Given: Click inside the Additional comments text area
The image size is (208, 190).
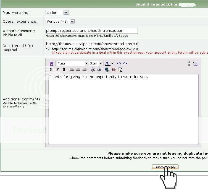Looking at the screenshot, I should click(123, 109).
